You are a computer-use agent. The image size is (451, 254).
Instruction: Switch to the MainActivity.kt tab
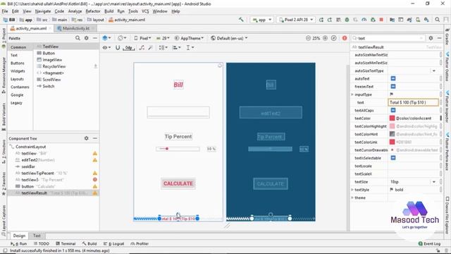(x=76, y=28)
